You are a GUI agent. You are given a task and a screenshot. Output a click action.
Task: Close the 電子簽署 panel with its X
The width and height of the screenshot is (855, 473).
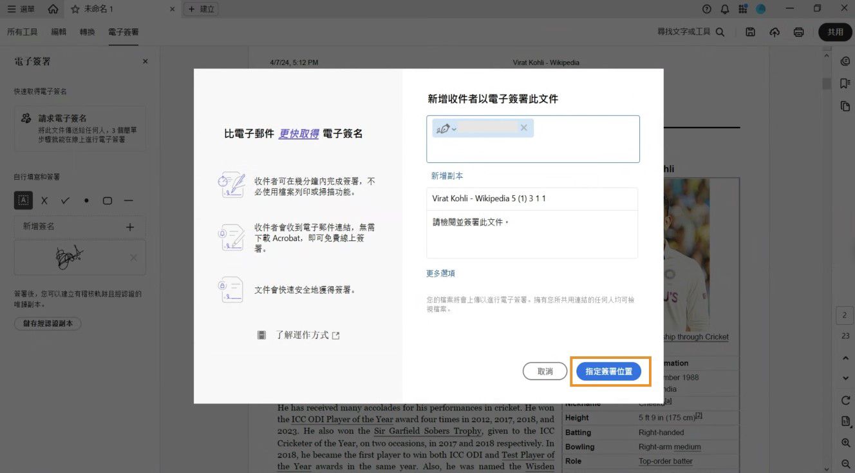(x=145, y=61)
